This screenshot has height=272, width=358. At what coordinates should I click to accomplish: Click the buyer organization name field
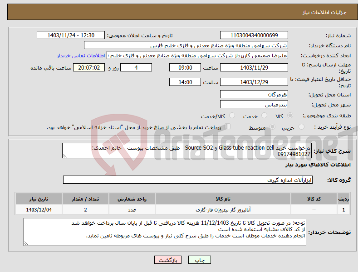tap(186, 45)
